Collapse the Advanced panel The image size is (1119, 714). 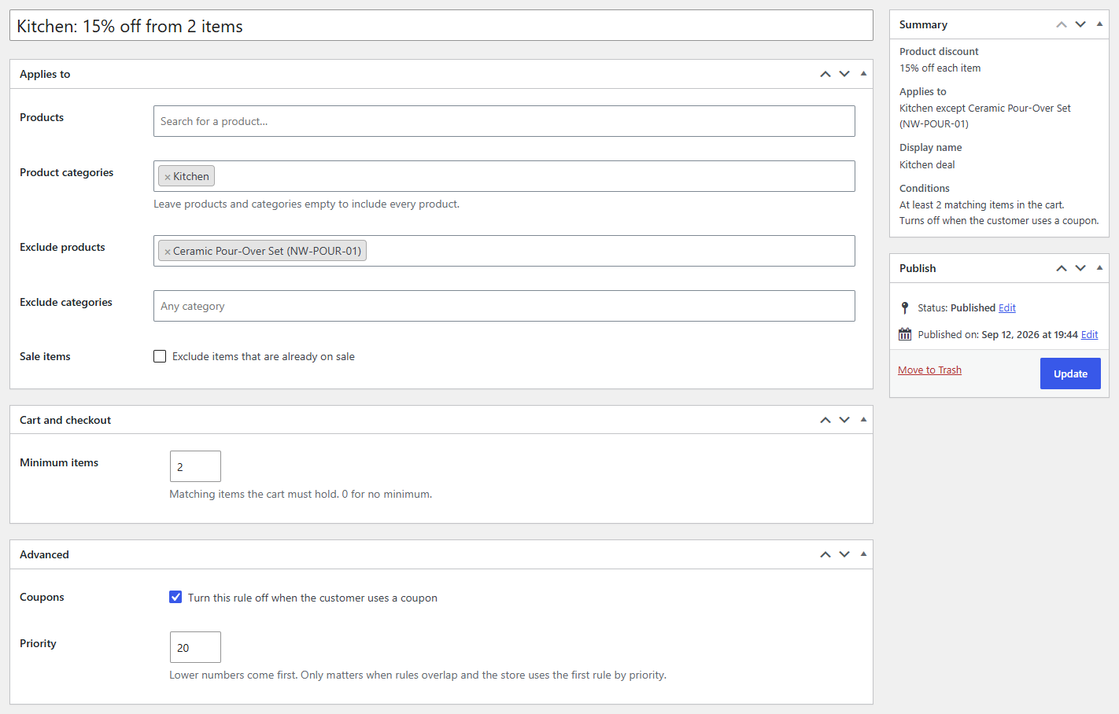click(x=863, y=554)
